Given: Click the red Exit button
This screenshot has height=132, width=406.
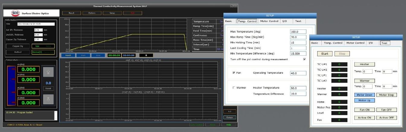Looking at the screenshot, I should 133,13.
